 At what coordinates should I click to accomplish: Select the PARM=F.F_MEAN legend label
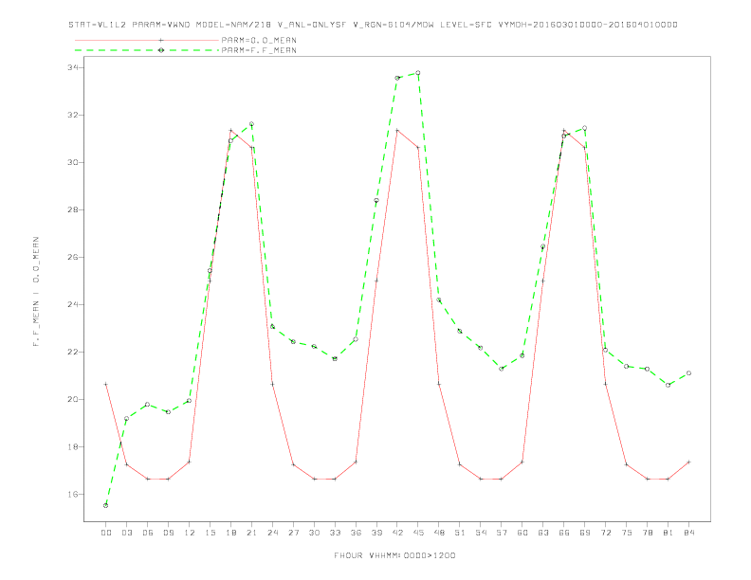click(259, 50)
